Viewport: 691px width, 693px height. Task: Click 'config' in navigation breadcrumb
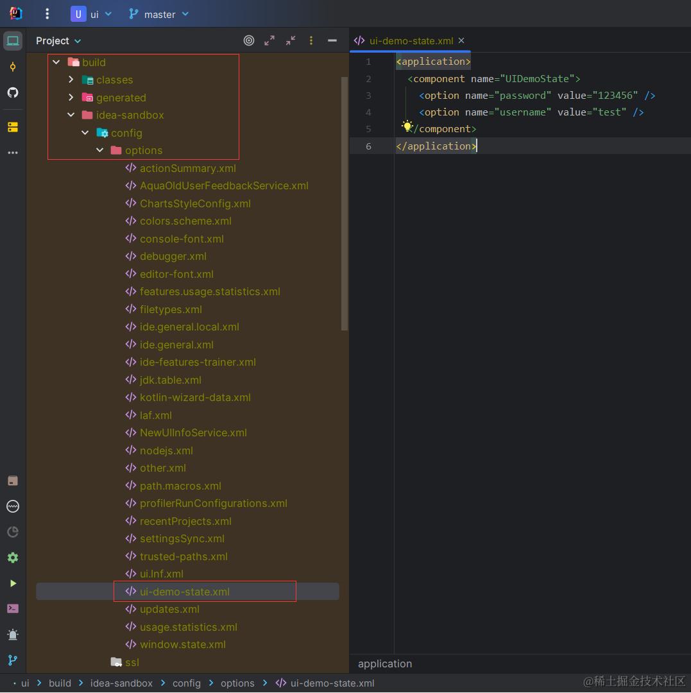pos(187,683)
